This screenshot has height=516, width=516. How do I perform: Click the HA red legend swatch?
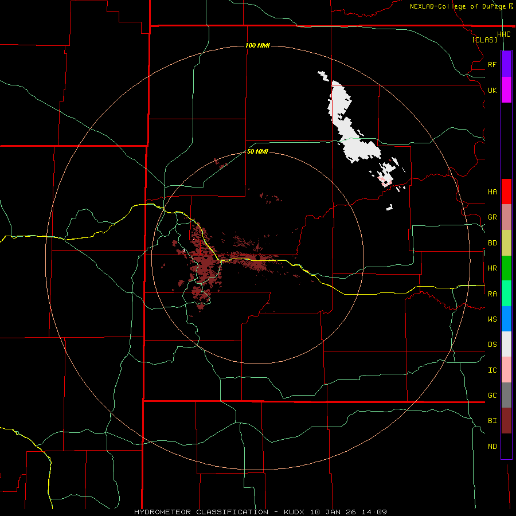point(506,191)
